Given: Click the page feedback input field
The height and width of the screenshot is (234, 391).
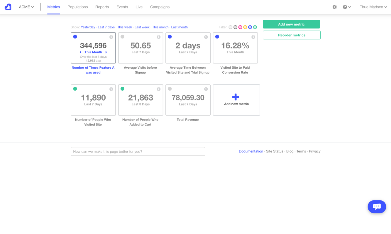Looking at the screenshot, I should [x=138, y=151].
